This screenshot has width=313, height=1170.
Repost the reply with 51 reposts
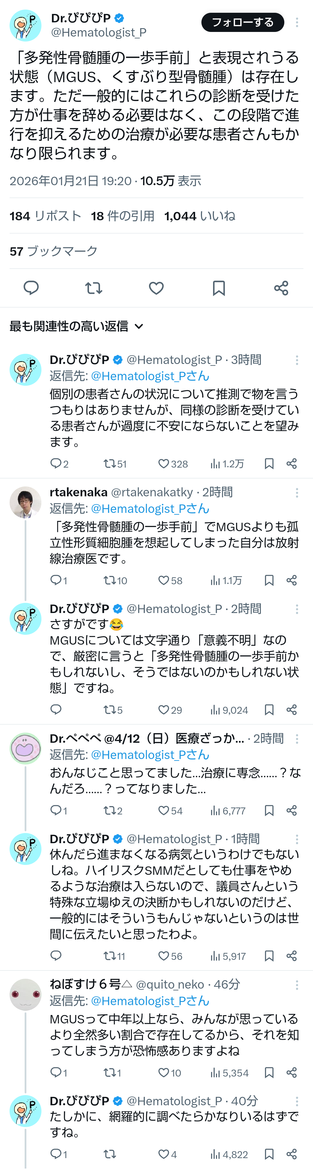tap(109, 463)
